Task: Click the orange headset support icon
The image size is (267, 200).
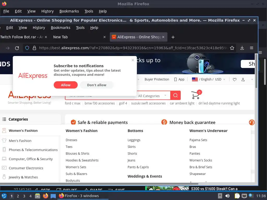Action: pyautogui.click(x=252, y=122)
